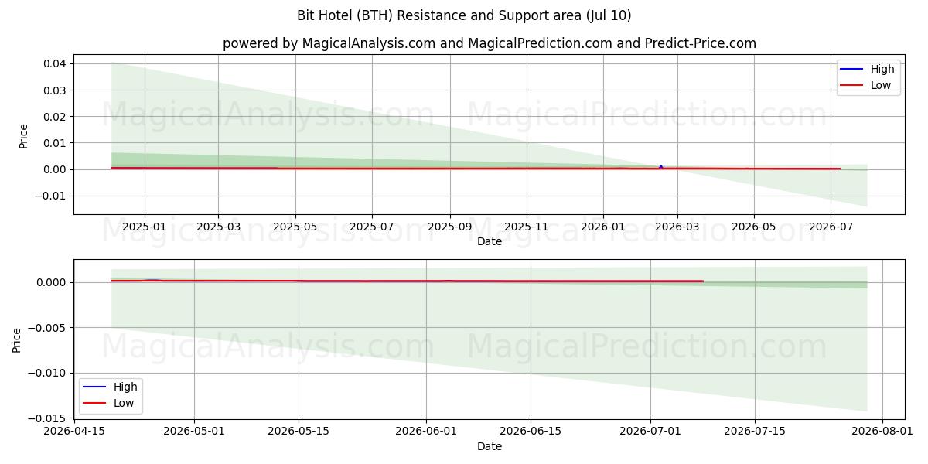Click the small blue price spike near 2026-03
Viewport: 928px width, 464px height.
point(660,166)
